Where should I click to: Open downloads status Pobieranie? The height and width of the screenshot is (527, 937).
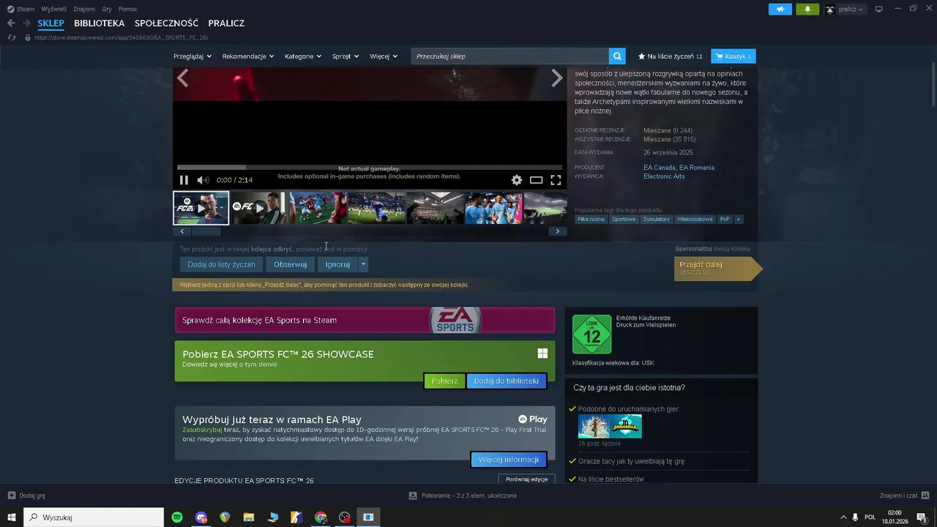(463, 496)
